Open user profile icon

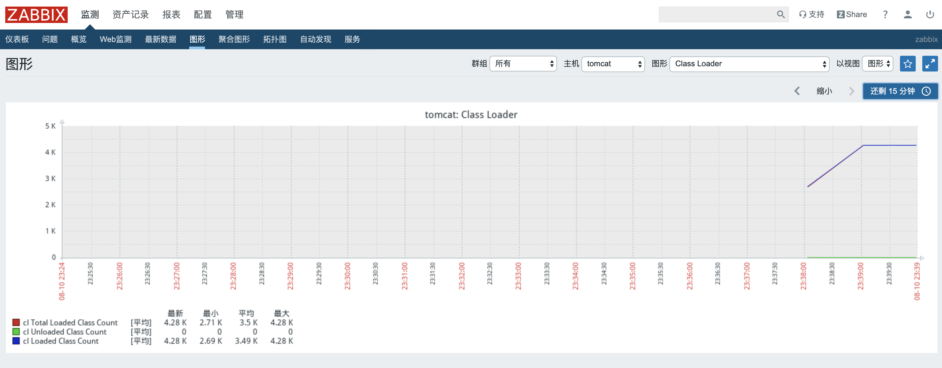(x=908, y=14)
